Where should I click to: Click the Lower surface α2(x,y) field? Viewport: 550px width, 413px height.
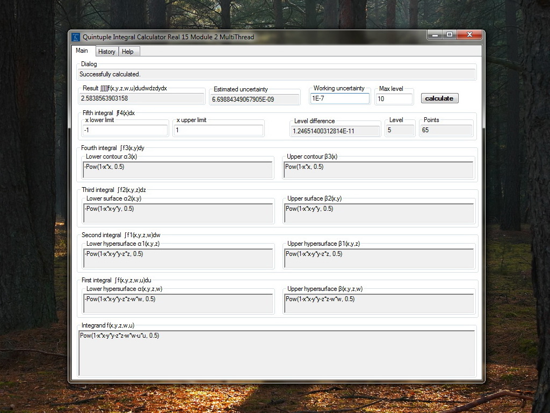(178, 213)
